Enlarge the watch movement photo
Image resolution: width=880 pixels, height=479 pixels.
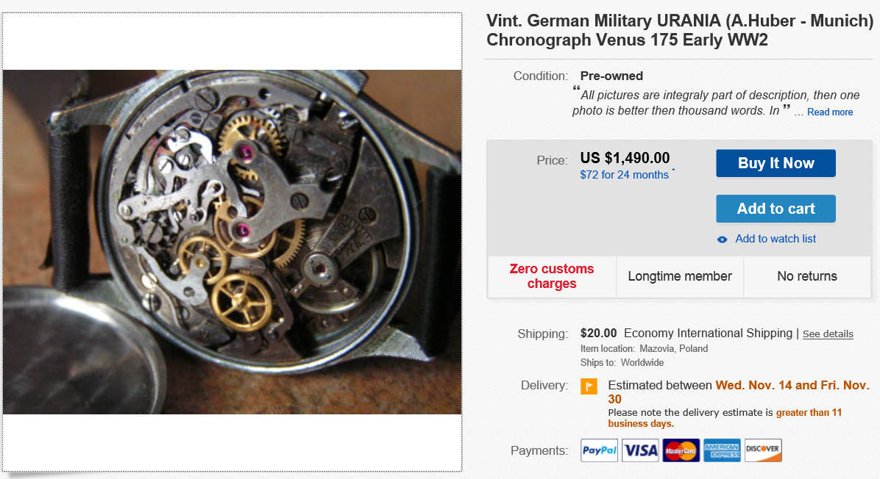click(232, 242)
